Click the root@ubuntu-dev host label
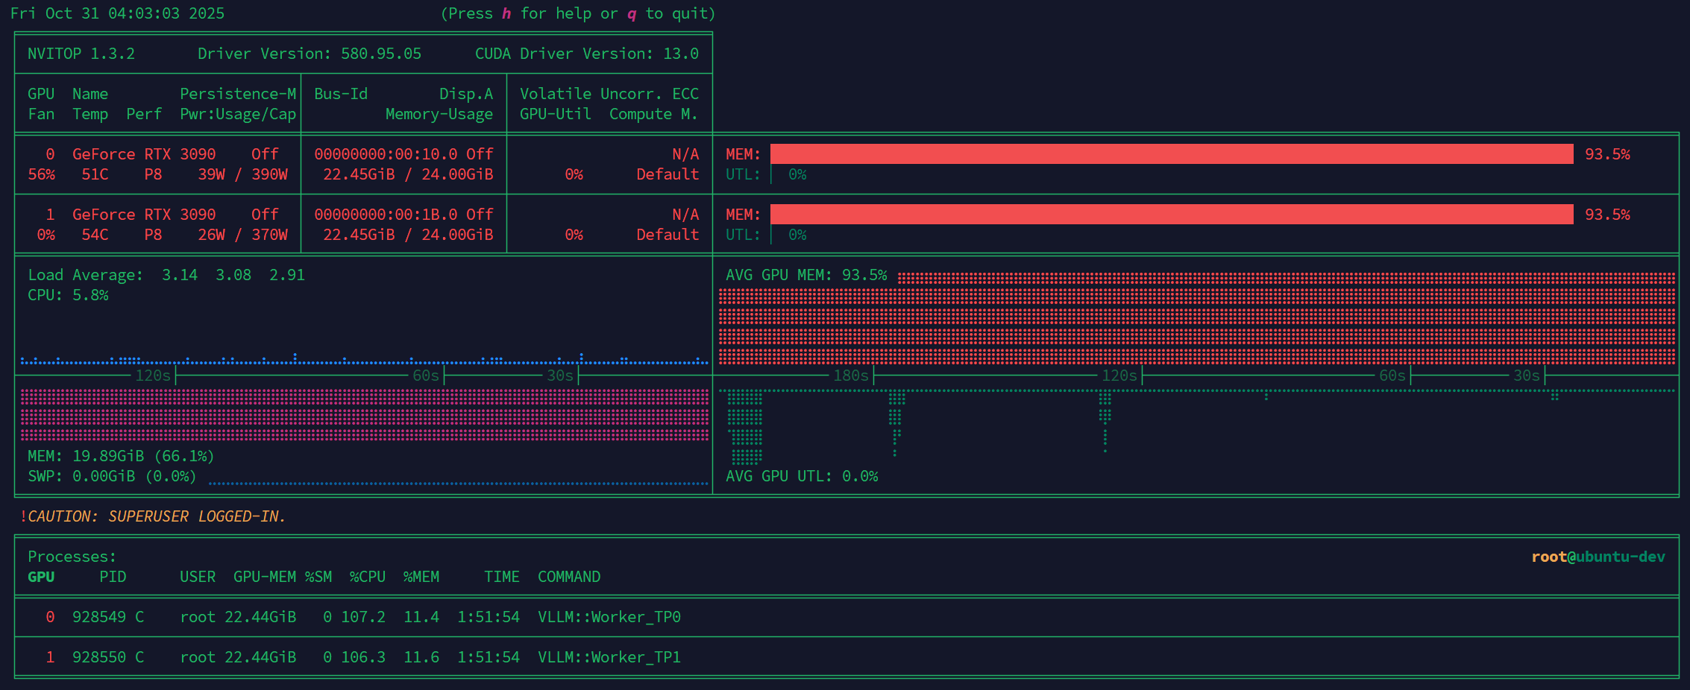Viewport: 1690px width, 690px height. [1598, 557]
